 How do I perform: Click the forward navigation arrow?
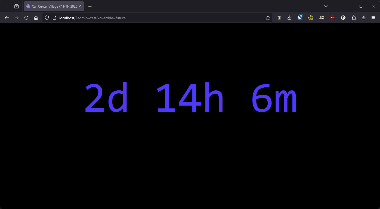(x=17, y=18)
